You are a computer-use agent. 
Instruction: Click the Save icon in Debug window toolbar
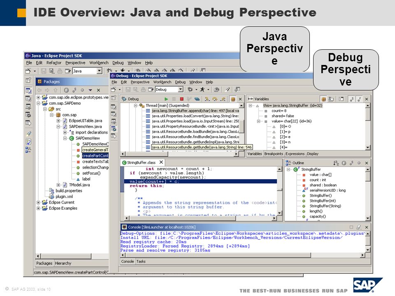click(128, 89)
